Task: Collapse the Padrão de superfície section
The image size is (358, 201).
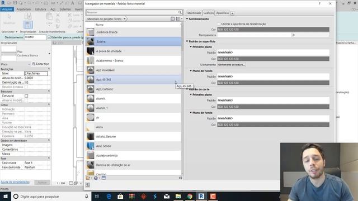Action: pyautogui.click(x=187, y=41)
